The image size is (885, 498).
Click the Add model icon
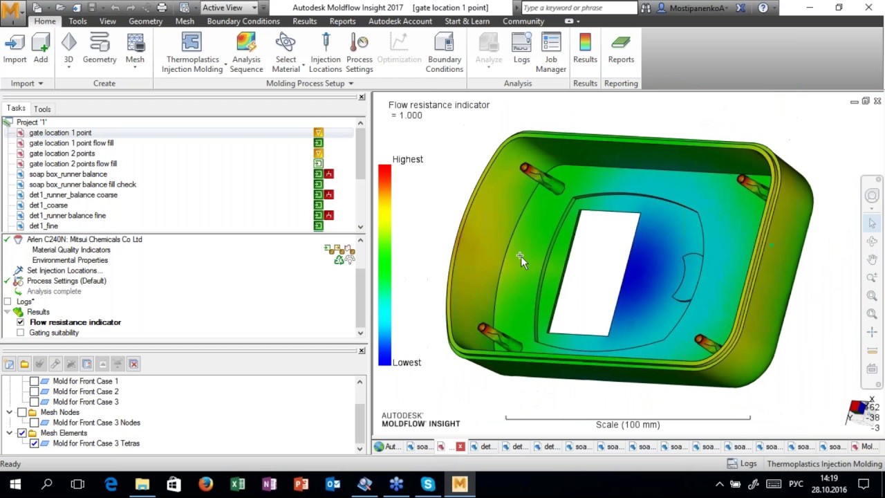(x=41, y=48)
